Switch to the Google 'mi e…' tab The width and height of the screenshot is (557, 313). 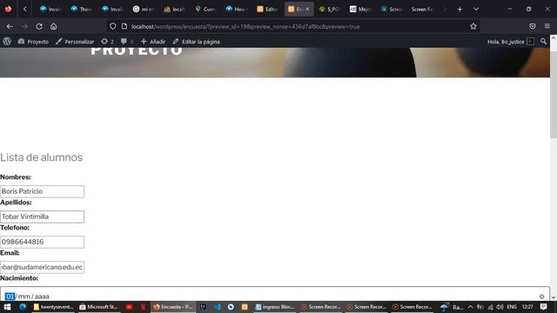pos(143,10)
